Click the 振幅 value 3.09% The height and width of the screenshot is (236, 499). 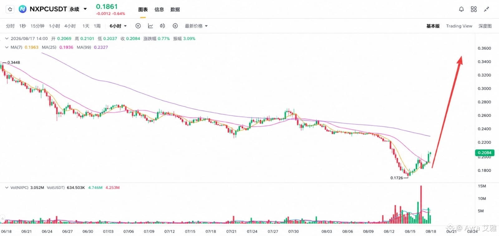pyautogui.click(x=189, y=39)
